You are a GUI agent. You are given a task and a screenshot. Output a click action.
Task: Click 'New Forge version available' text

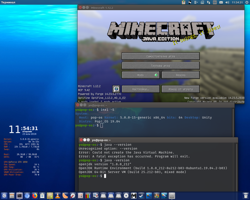coord(214,98)
